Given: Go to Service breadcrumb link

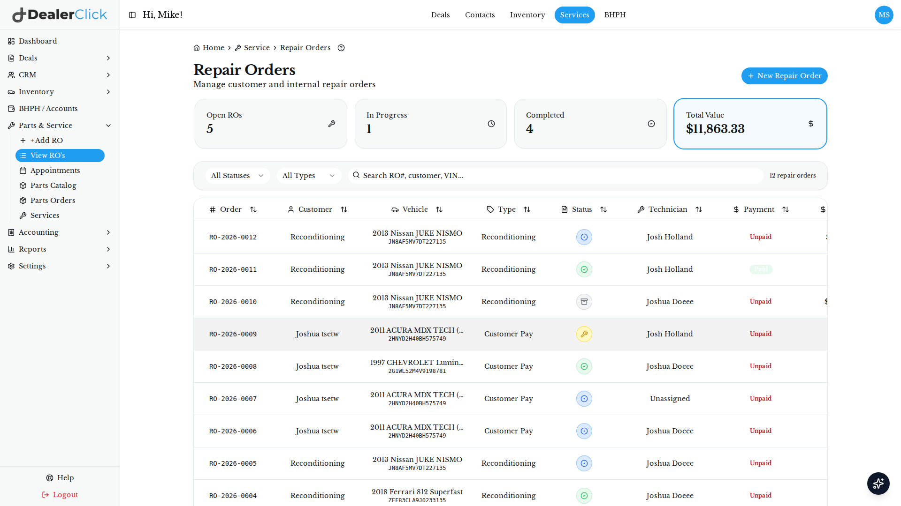Looking at the screenshot, I should 252,48.
